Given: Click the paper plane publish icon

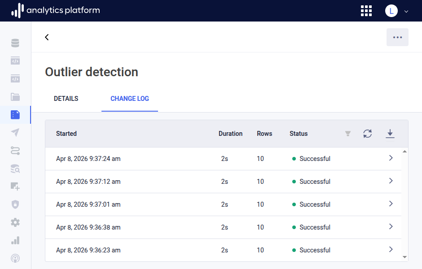Looking at the screenshot, I should click(15, 132).
